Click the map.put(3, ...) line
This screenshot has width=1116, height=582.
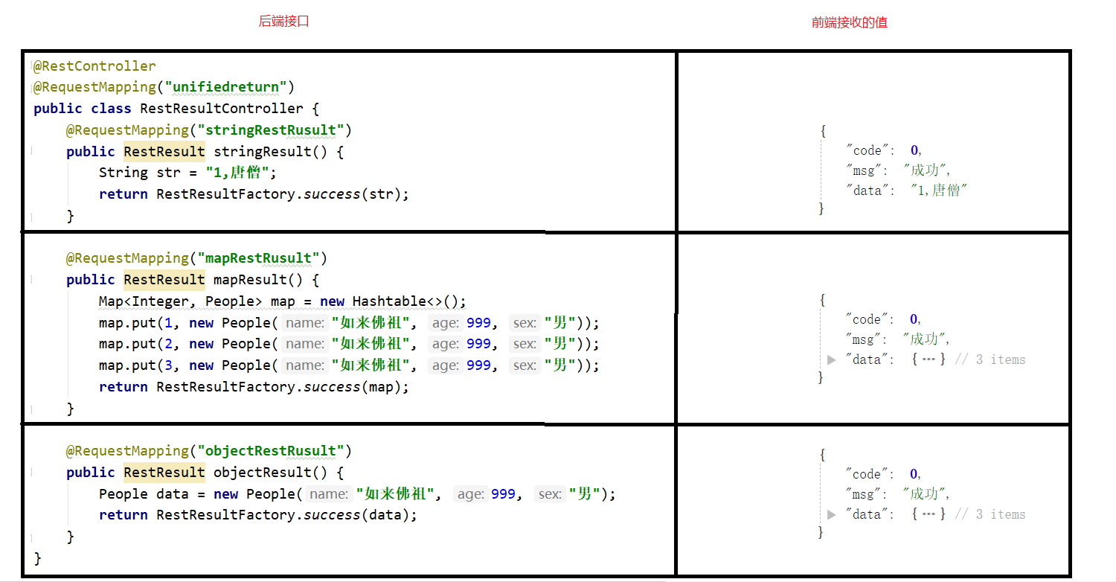(x=349, y=365)
